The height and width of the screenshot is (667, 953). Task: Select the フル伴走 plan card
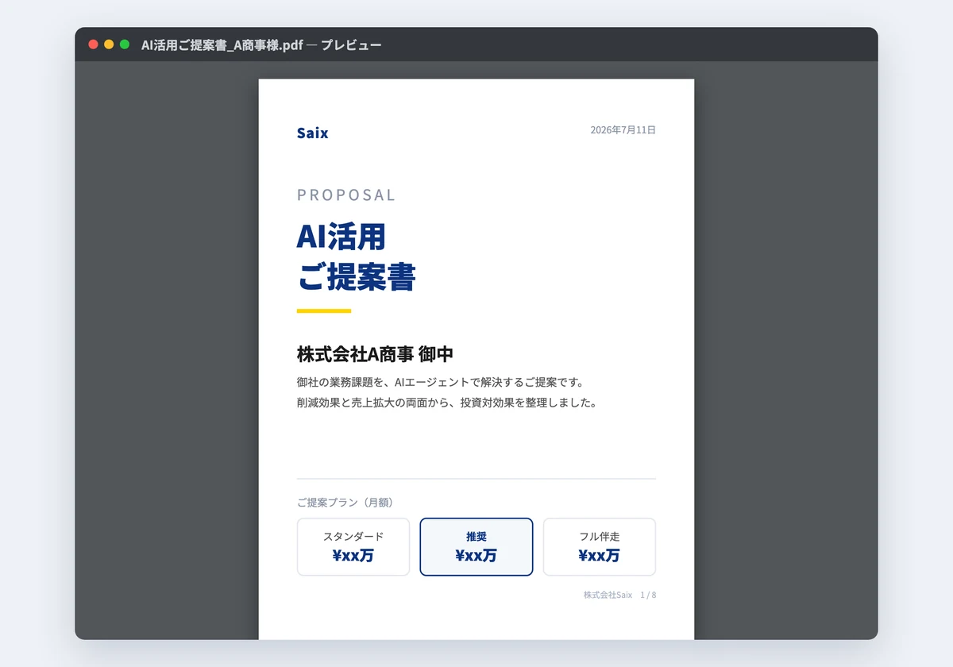pyautogui.click(x=600, y=547)
